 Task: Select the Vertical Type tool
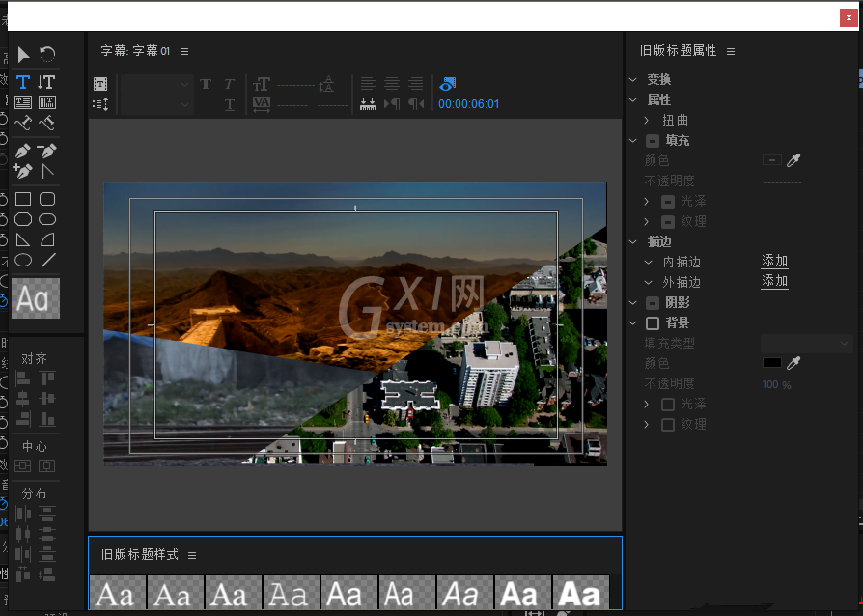[x=46, y=82]
